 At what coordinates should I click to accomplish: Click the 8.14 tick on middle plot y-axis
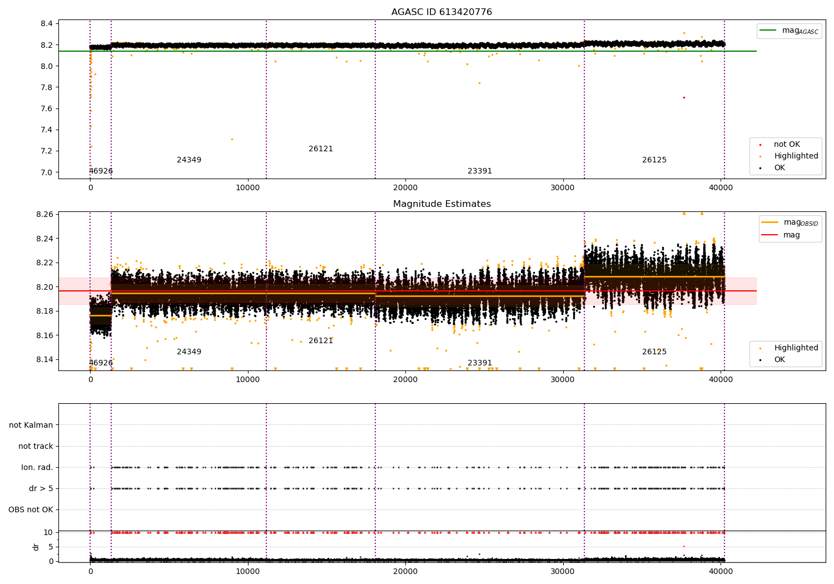[44, 360]
